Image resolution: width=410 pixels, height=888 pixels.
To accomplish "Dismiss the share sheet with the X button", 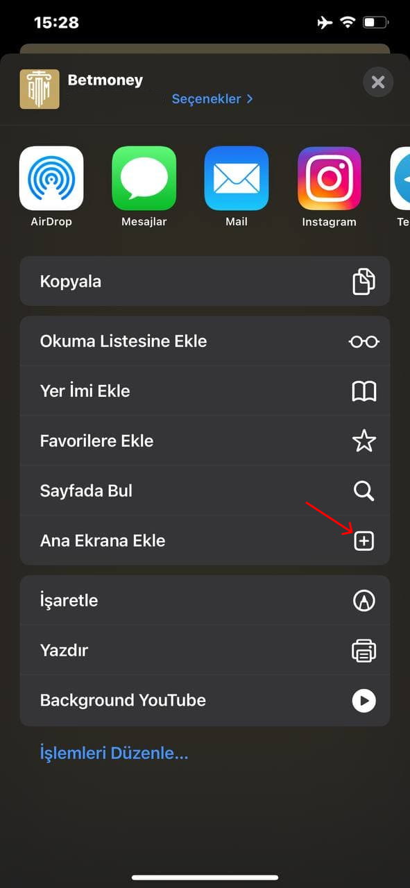I will pos(378,83).
